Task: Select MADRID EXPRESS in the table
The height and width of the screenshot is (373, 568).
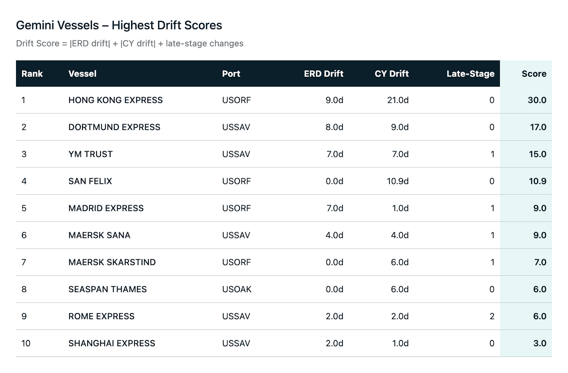Action: coord(106,208)
